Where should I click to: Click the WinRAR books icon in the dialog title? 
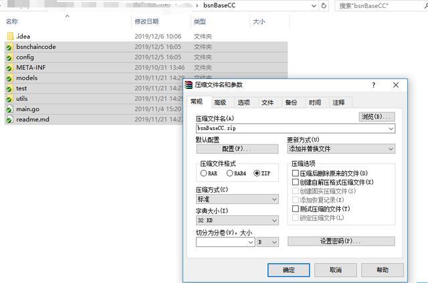point(189,85)
